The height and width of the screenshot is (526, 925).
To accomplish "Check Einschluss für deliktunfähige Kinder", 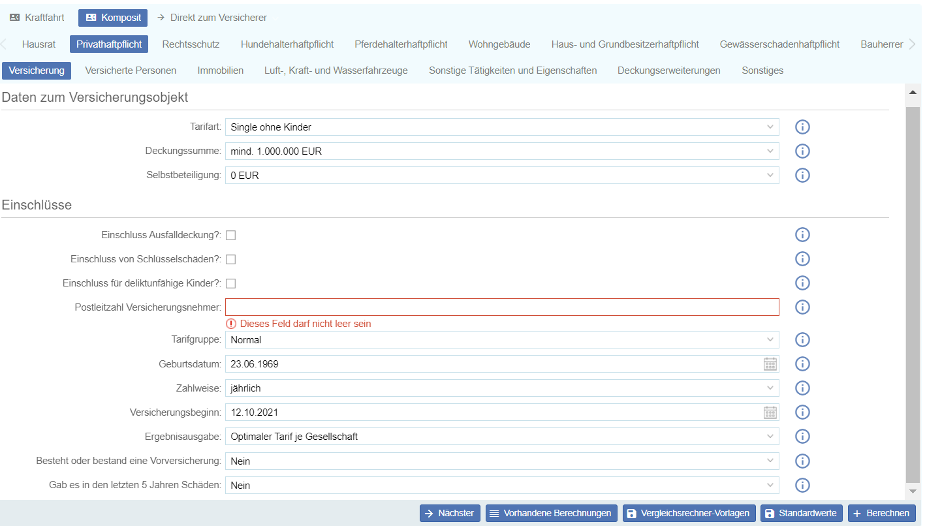I will pyautogui.click(x=230, y=283).
